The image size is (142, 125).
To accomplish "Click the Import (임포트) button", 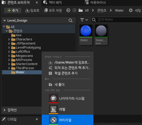I will tap(32, 10).
